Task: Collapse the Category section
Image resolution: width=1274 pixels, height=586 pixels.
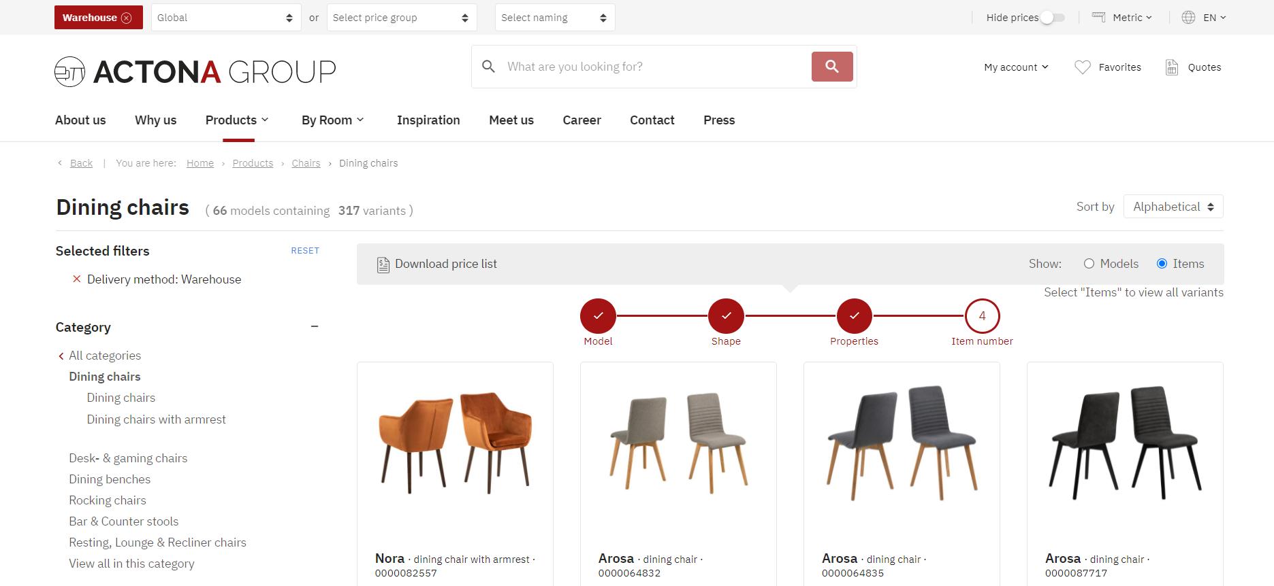Action: [x=315, y=327]
